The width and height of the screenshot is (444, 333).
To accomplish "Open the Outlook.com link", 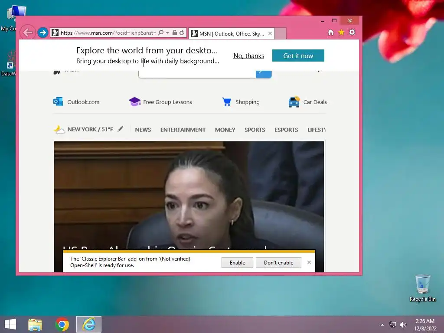I will (83, 102).
